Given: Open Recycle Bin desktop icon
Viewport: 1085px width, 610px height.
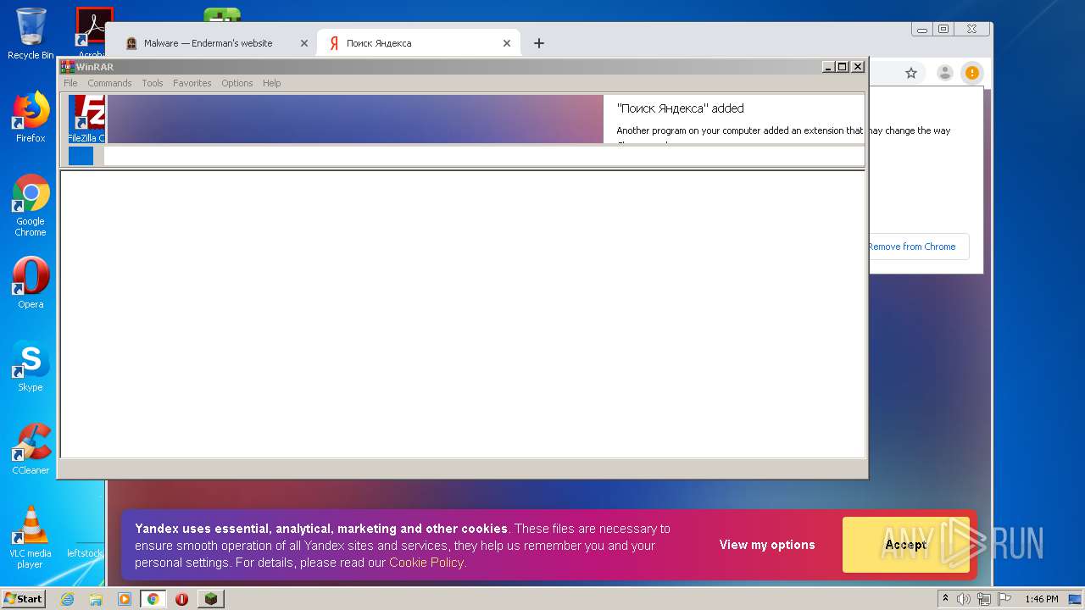Looking at the screenshot, I should 31,34.
